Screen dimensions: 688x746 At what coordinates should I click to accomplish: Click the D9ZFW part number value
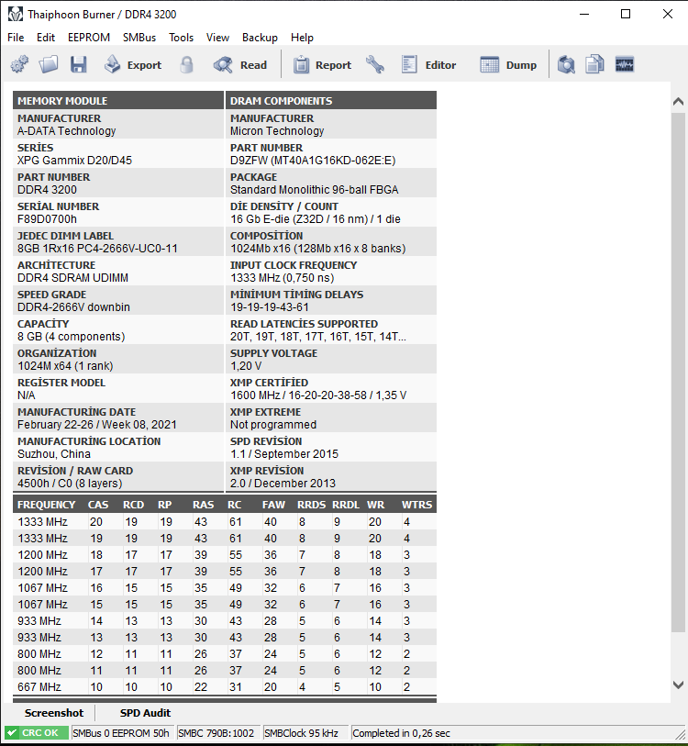pyautogui.click(x=313, y=161)
